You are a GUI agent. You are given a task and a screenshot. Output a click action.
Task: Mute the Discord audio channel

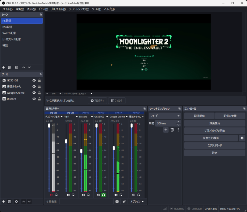click(83, 195)
